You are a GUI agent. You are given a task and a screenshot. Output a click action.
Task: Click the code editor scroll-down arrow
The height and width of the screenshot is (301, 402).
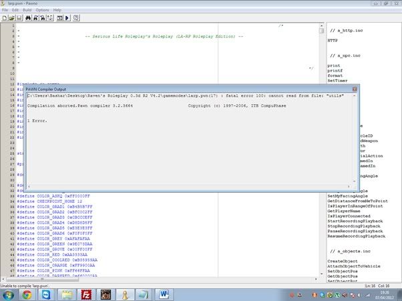click(321, 274)
